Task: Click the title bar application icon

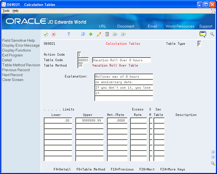Action: tap(4, 4)
